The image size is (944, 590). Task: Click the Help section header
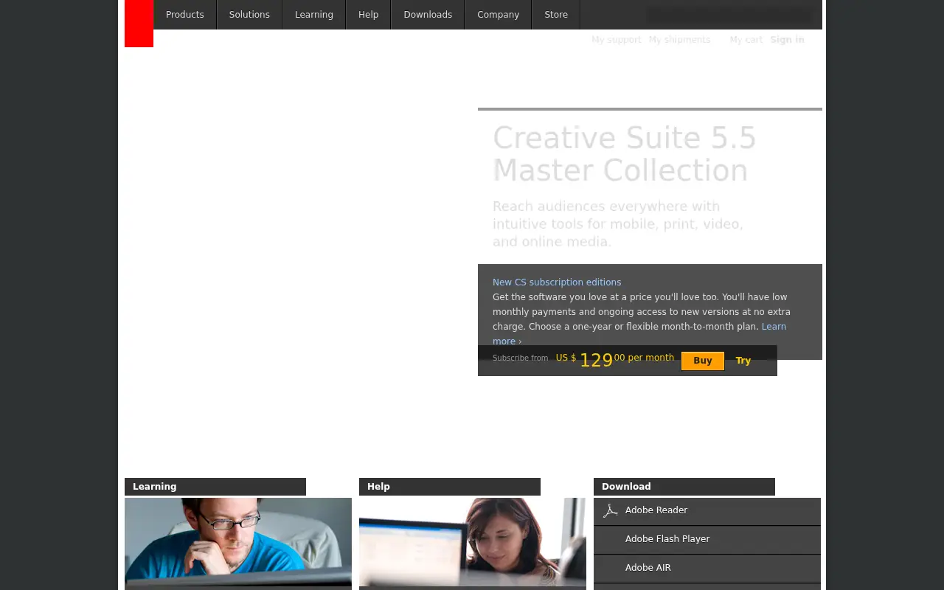tap(450, 487)
